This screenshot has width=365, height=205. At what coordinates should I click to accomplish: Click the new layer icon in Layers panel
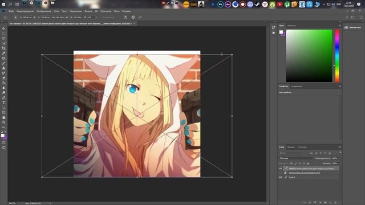(330, 203)
